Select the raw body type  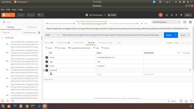pyautogui.click(x=94, y=48)
